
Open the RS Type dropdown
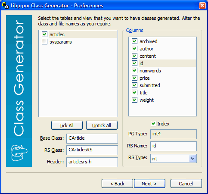click(192, 159)
